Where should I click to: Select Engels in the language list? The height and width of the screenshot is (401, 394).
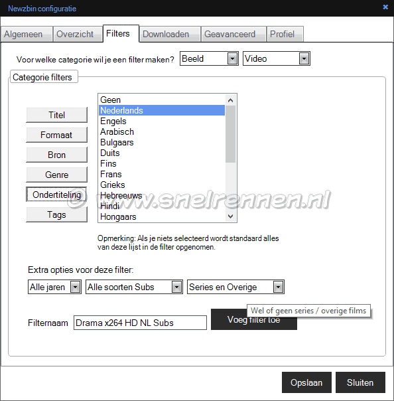tap(162, 121)
